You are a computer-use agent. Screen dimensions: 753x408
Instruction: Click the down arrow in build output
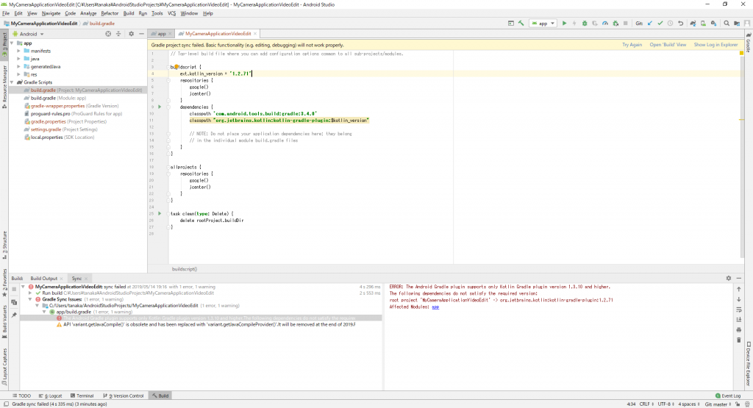click(738, 299)
